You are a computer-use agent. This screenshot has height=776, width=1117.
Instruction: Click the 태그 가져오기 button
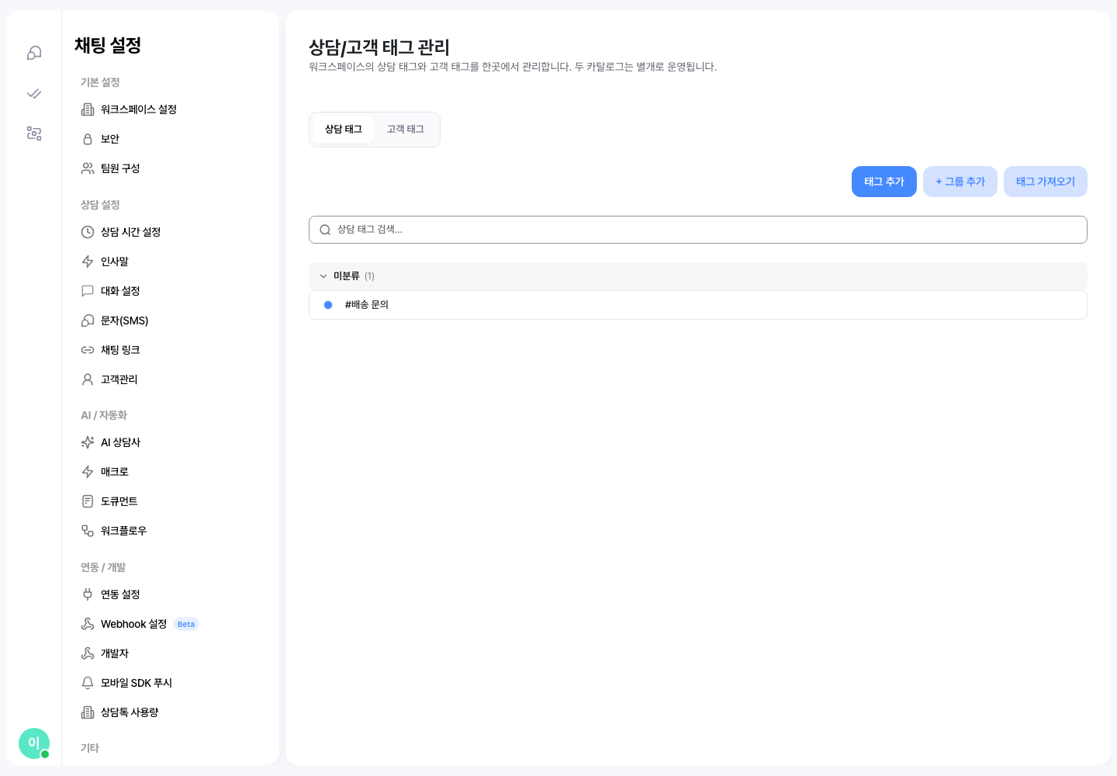[x=1046, y=182]
